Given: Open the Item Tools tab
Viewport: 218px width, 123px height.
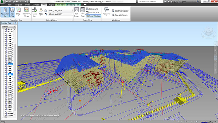Looking at the screenshot, I should 61,5.
